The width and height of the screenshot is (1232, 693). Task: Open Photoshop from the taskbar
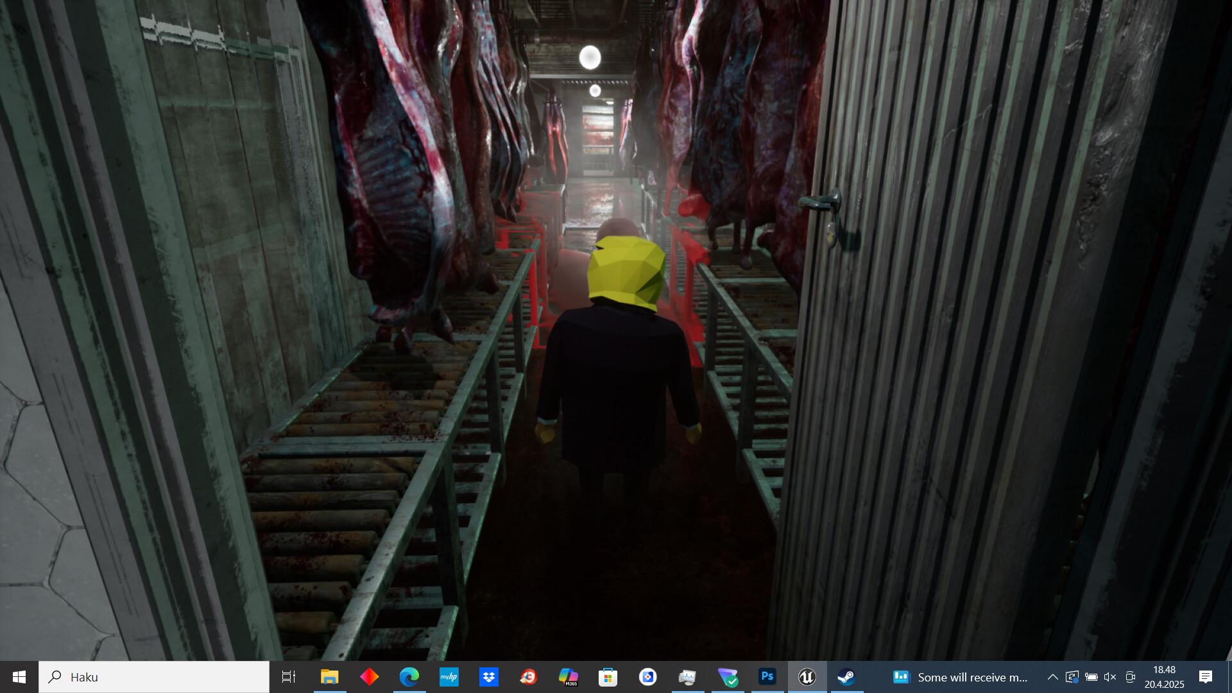point(767,677)
